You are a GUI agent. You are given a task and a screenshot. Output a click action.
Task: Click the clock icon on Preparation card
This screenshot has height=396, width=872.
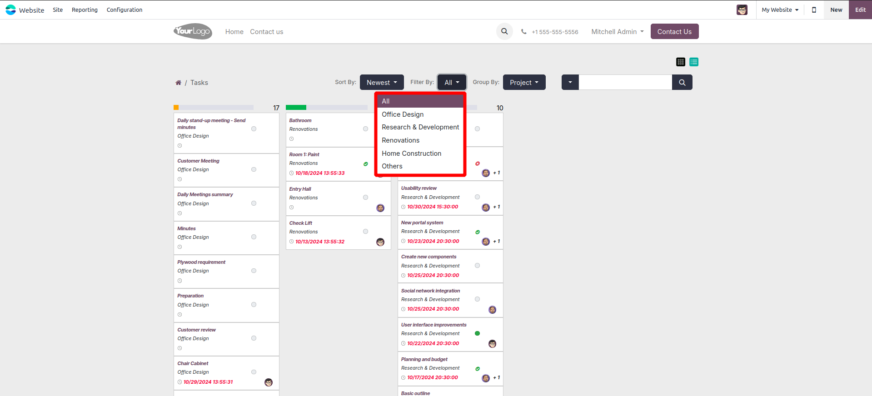pyautogui.click(x=180, y=315)
